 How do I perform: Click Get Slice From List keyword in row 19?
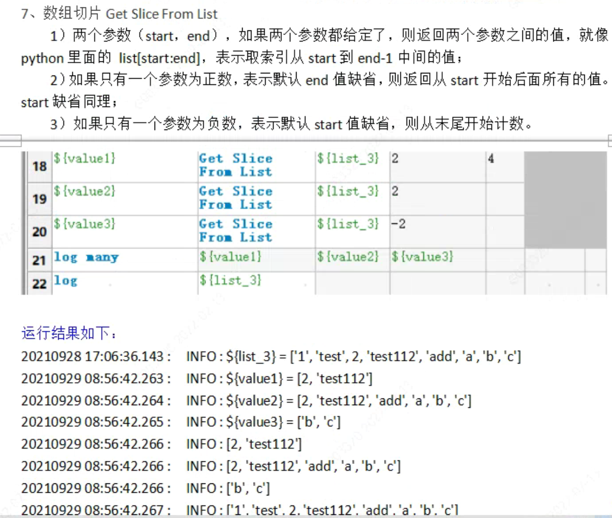[236, 198]
